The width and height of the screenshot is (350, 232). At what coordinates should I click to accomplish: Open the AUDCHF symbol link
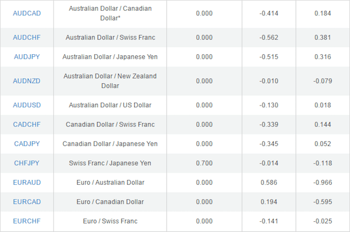[x=27, y=38]
